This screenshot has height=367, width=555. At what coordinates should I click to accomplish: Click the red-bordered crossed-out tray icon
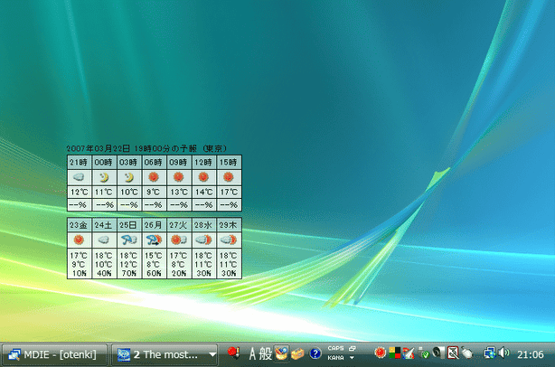(453, 353)
